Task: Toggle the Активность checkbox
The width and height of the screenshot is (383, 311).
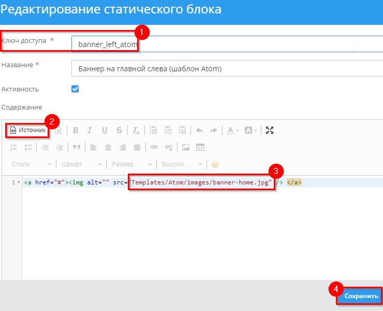Action: [x=75, y=89]
